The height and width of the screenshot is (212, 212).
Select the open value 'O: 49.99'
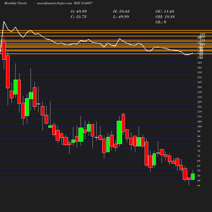click(78, 11)
